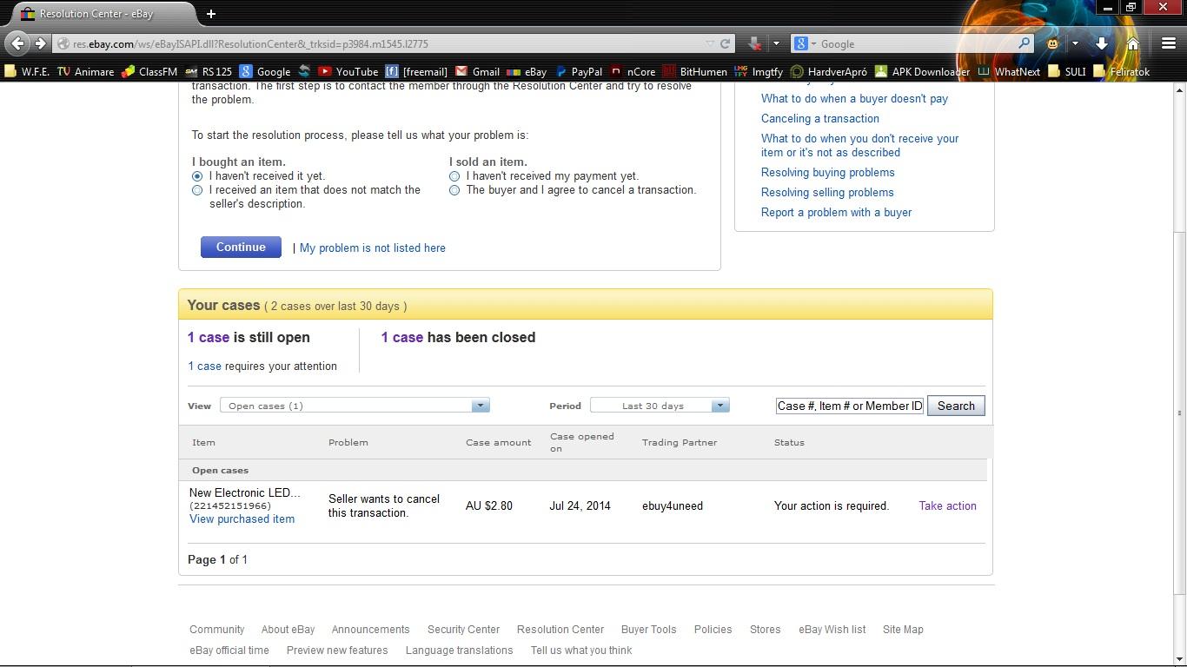Image resolution: width=1187 pixels, height=667 pixels.
Task: Open 'What to do when a buyer doesn't pay'
Action: 854,98
